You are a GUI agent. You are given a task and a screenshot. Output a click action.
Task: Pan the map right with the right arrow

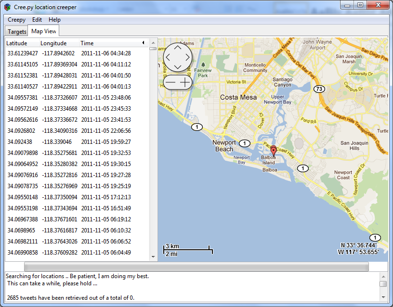pos(187,57)
